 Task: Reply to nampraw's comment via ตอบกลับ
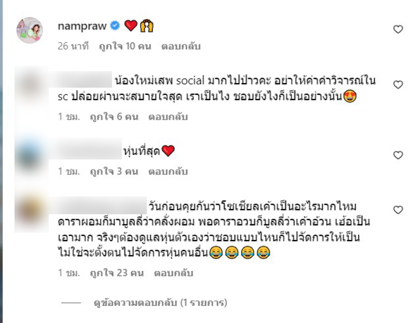181,46
